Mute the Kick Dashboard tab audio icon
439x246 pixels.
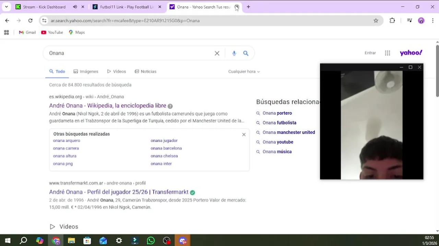click(75, 7)
